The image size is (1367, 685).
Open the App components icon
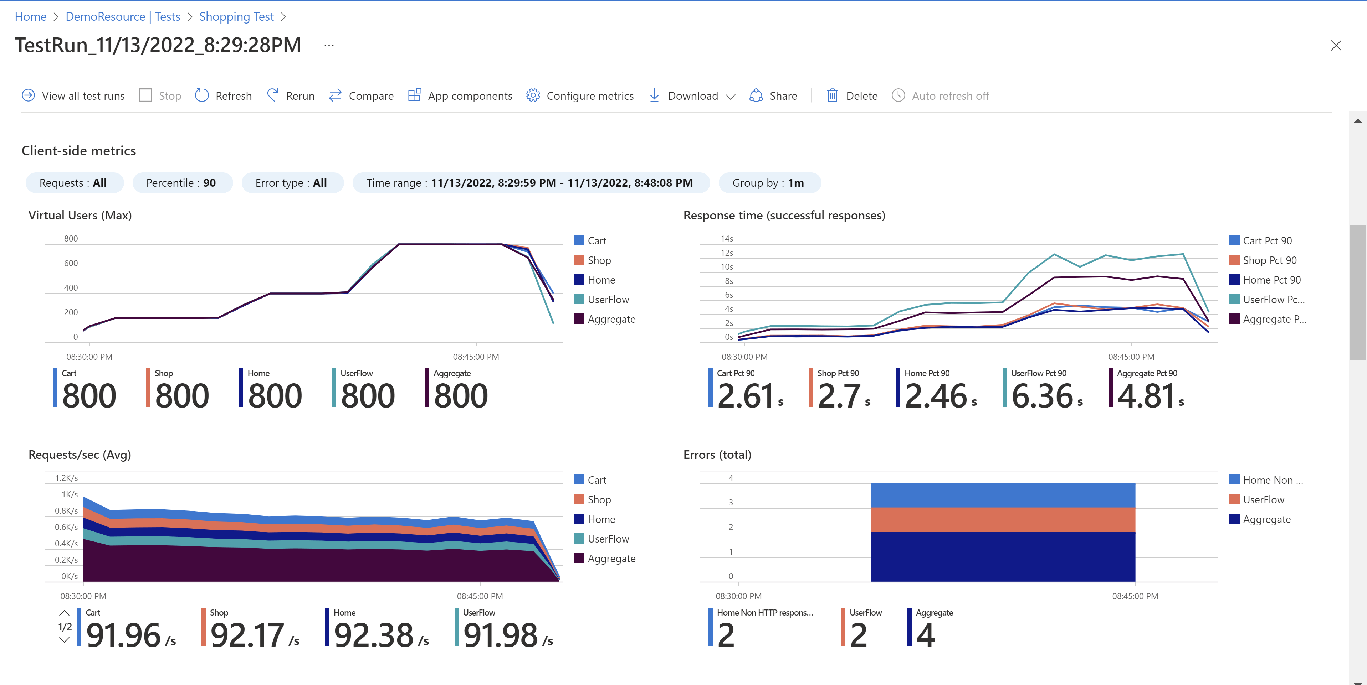click(414, 95)
